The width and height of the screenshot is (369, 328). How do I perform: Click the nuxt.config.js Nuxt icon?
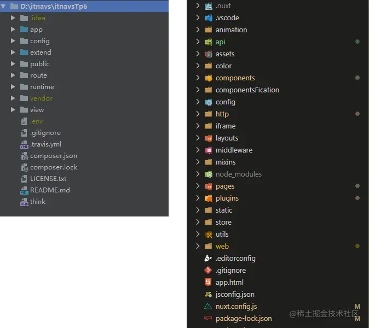[x=208, y=306]
